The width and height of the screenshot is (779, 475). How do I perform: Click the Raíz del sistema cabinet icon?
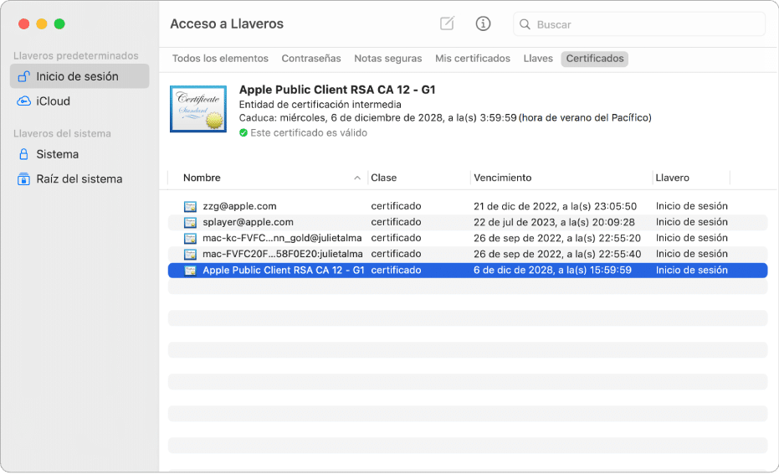point(23,179)
